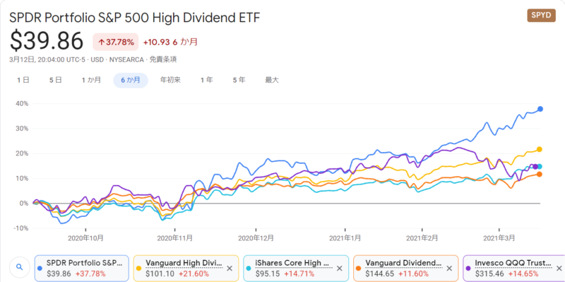Switch to the 1か月 range
The width and height of the screenshot is (565, 282).
coord(91,80)
